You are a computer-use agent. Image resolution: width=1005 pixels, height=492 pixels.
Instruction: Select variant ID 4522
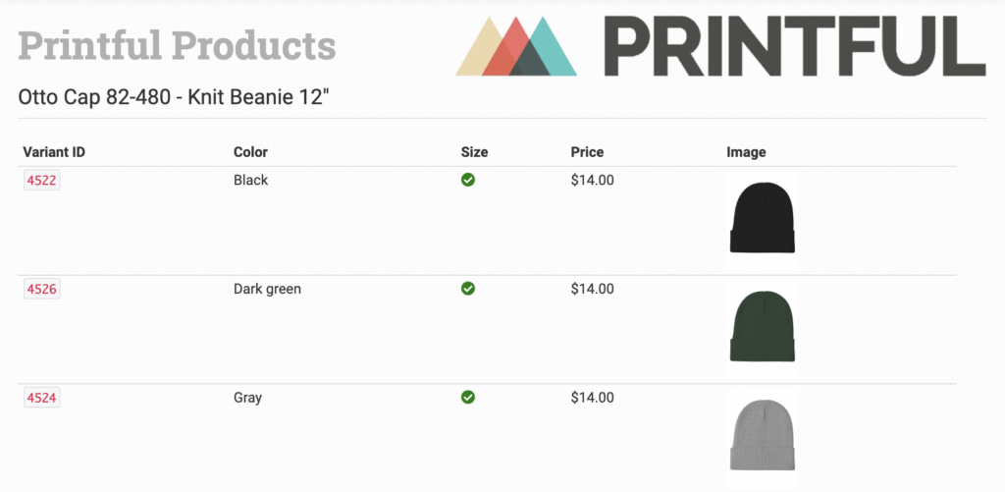click(42, 181)
